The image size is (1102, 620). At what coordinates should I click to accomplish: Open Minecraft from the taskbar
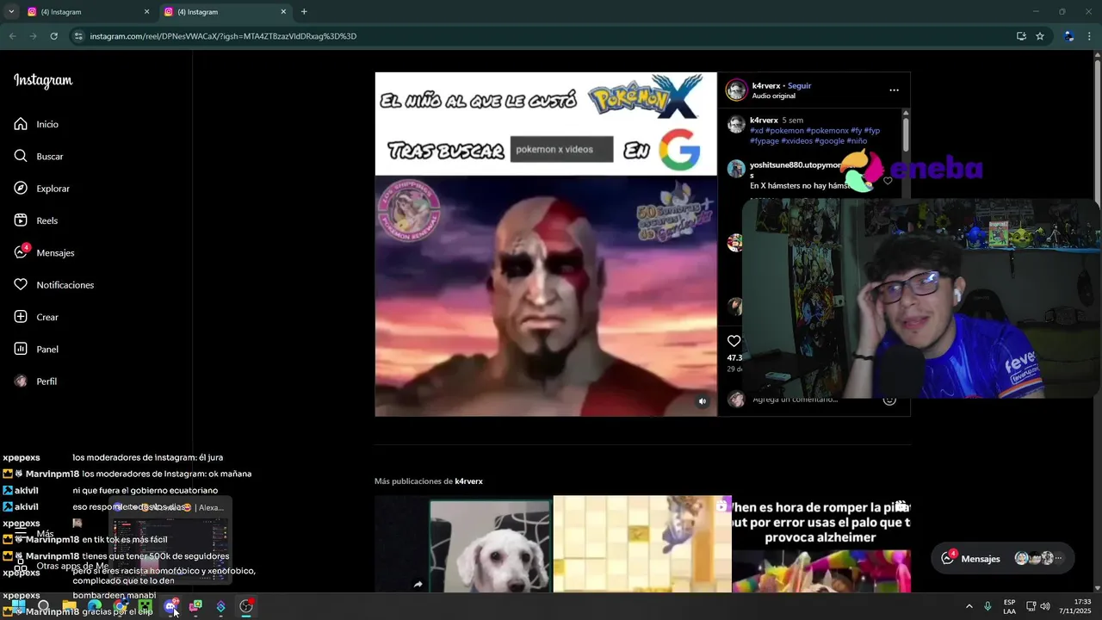pyautogui.click(x=145, y=606)
